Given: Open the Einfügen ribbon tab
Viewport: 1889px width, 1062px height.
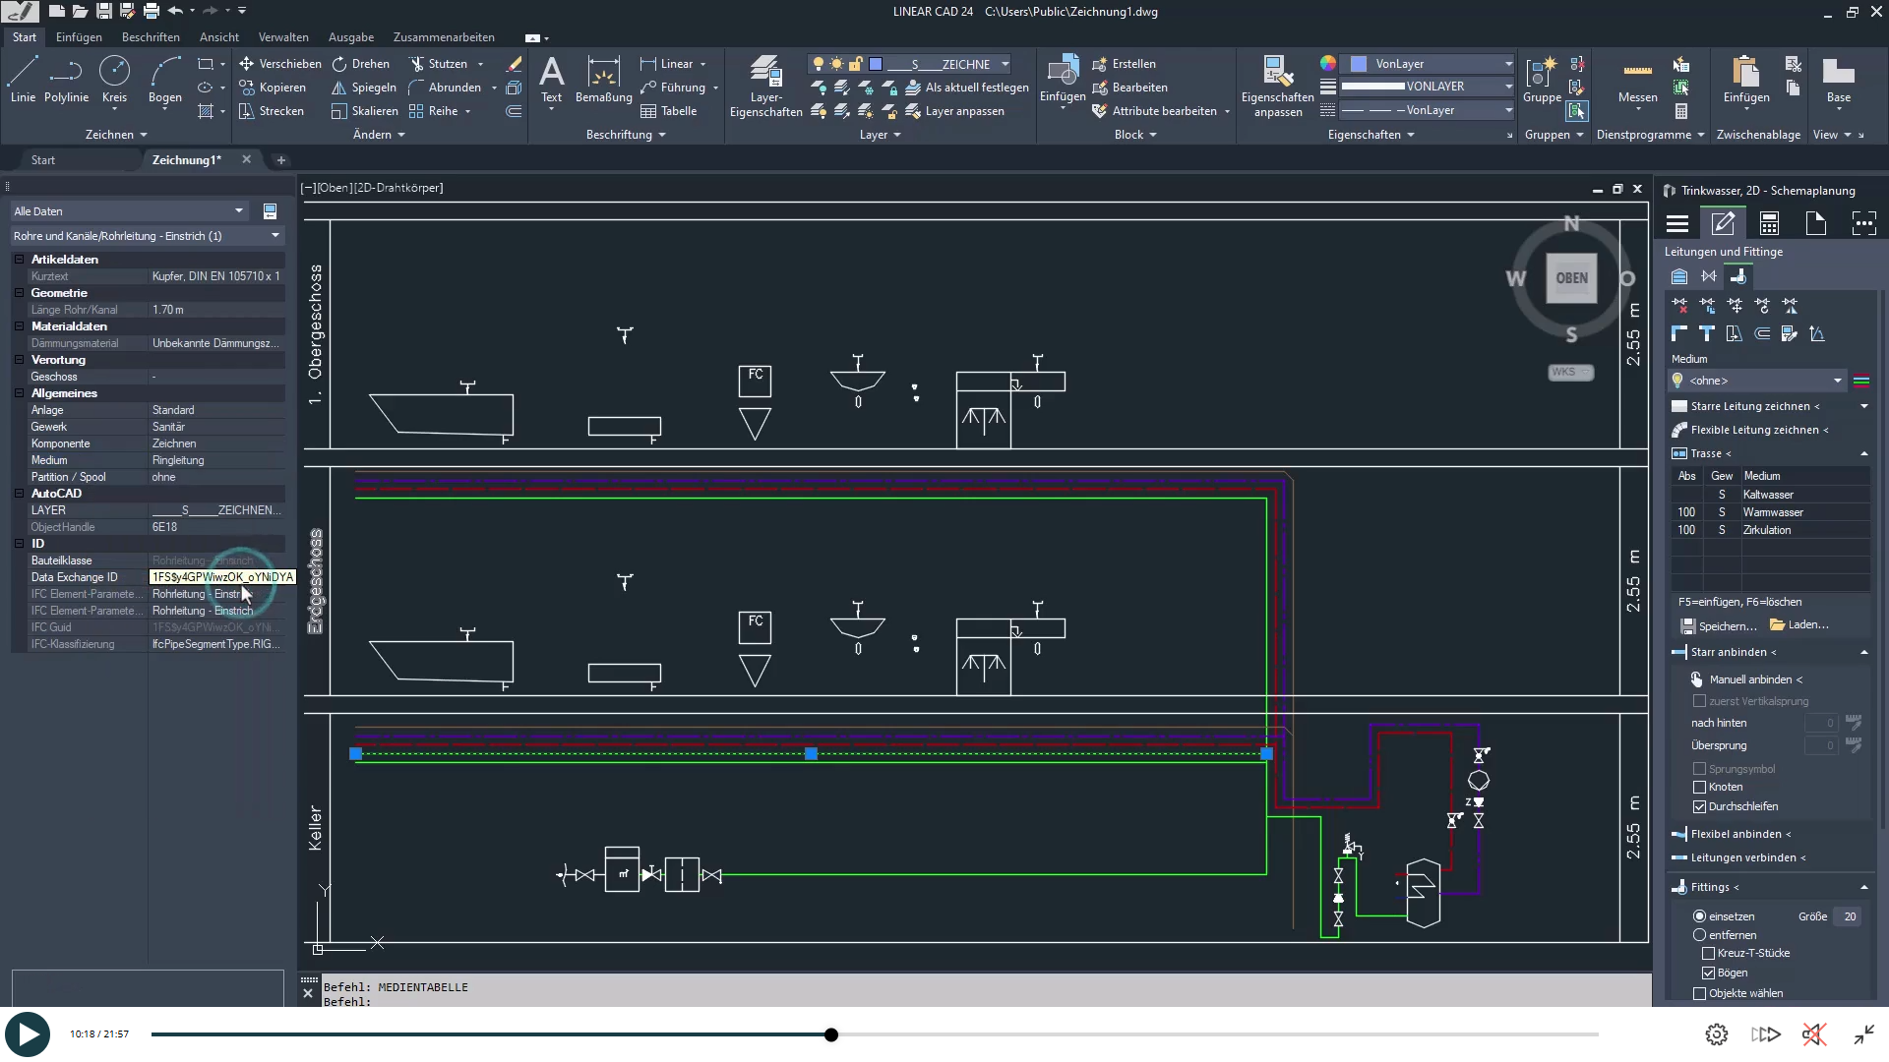Looking at the screenshot, I should 79,37.
